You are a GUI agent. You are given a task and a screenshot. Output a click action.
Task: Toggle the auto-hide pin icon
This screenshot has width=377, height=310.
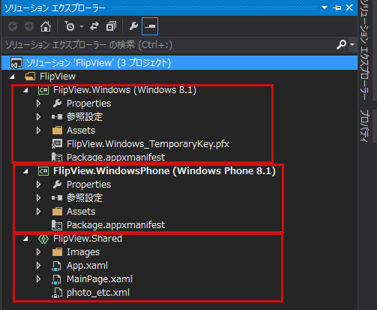click(x=337, y=8)
